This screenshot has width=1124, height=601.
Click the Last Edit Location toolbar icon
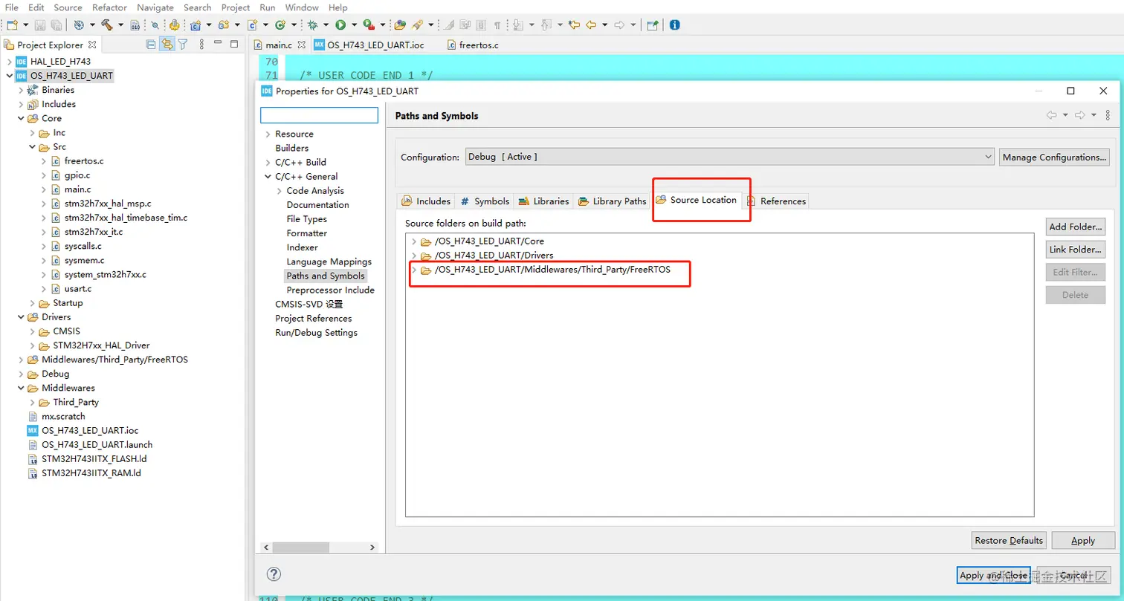point(574,25)
